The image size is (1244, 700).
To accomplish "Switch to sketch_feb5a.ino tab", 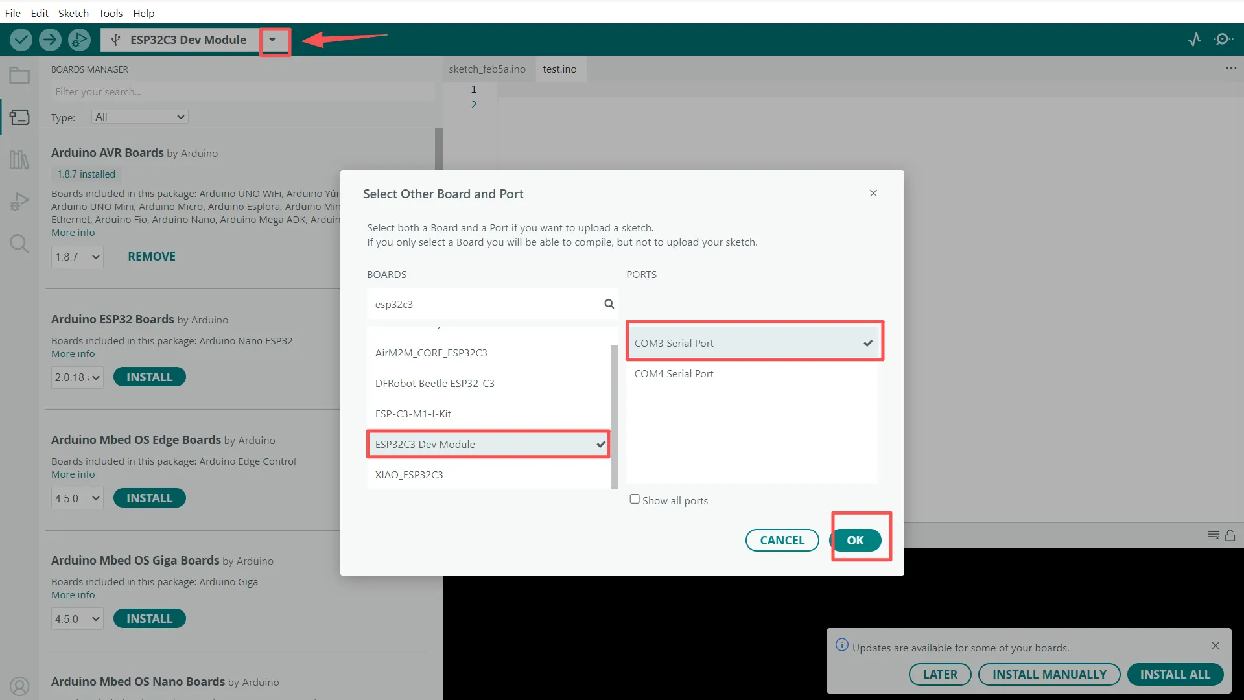I will click(x=487, y=69).
